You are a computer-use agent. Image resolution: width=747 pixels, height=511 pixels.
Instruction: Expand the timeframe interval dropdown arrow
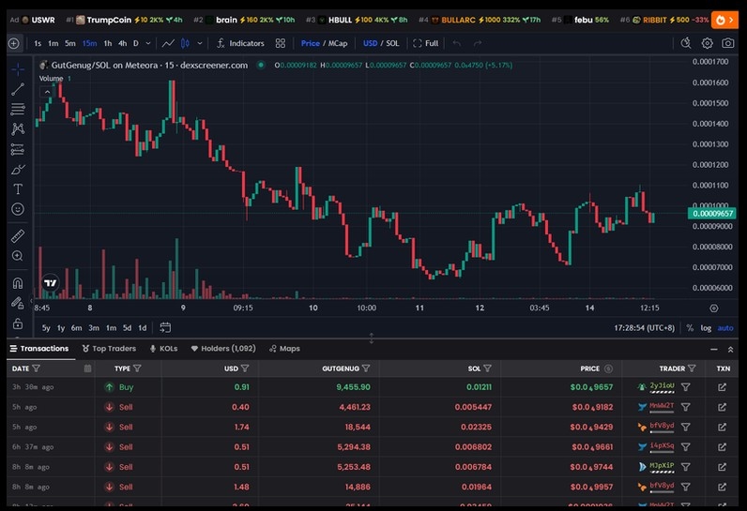[x=148, y=43]
